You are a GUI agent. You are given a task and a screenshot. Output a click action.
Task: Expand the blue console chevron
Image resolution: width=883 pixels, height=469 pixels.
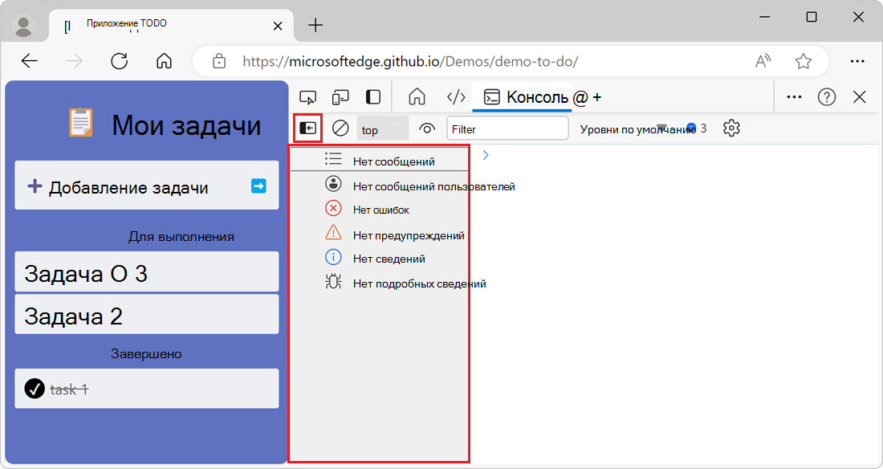point(485,153)
